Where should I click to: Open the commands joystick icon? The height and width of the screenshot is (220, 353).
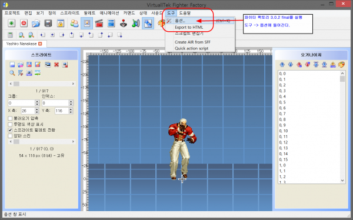click(124, 23)
